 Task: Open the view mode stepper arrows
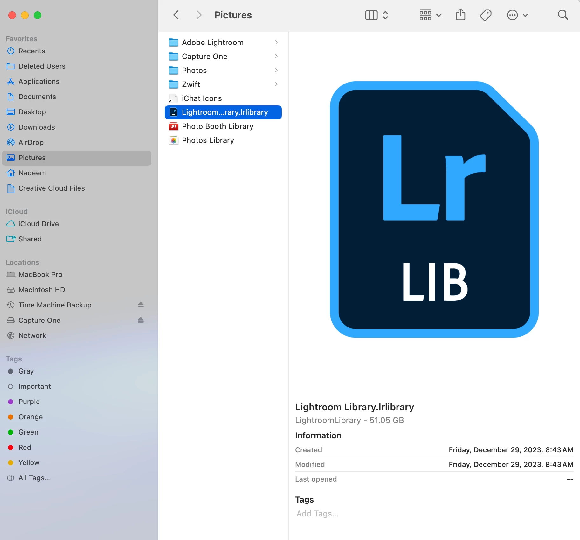pos(385,15)
